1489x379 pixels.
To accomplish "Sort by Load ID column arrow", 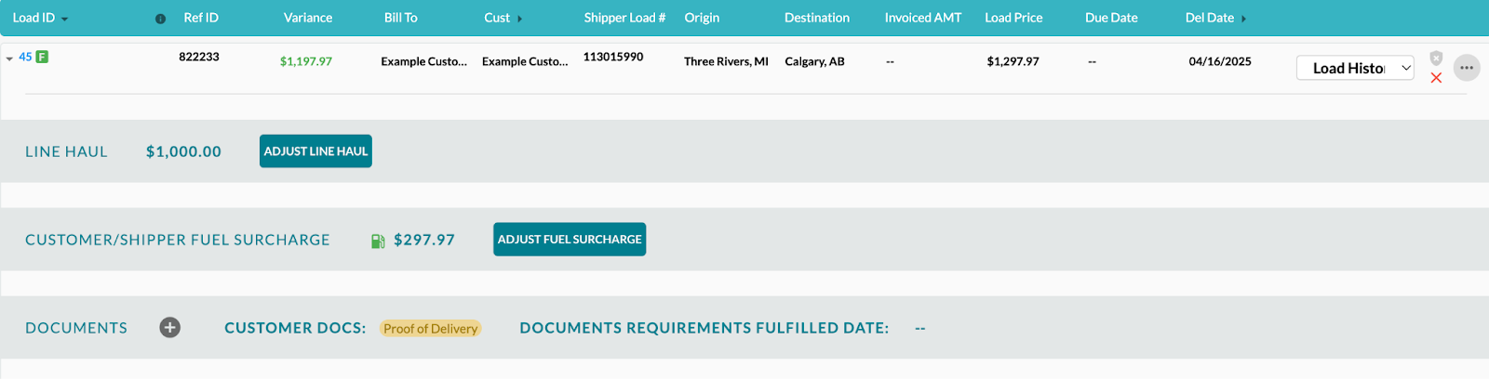I will (64, 20).
